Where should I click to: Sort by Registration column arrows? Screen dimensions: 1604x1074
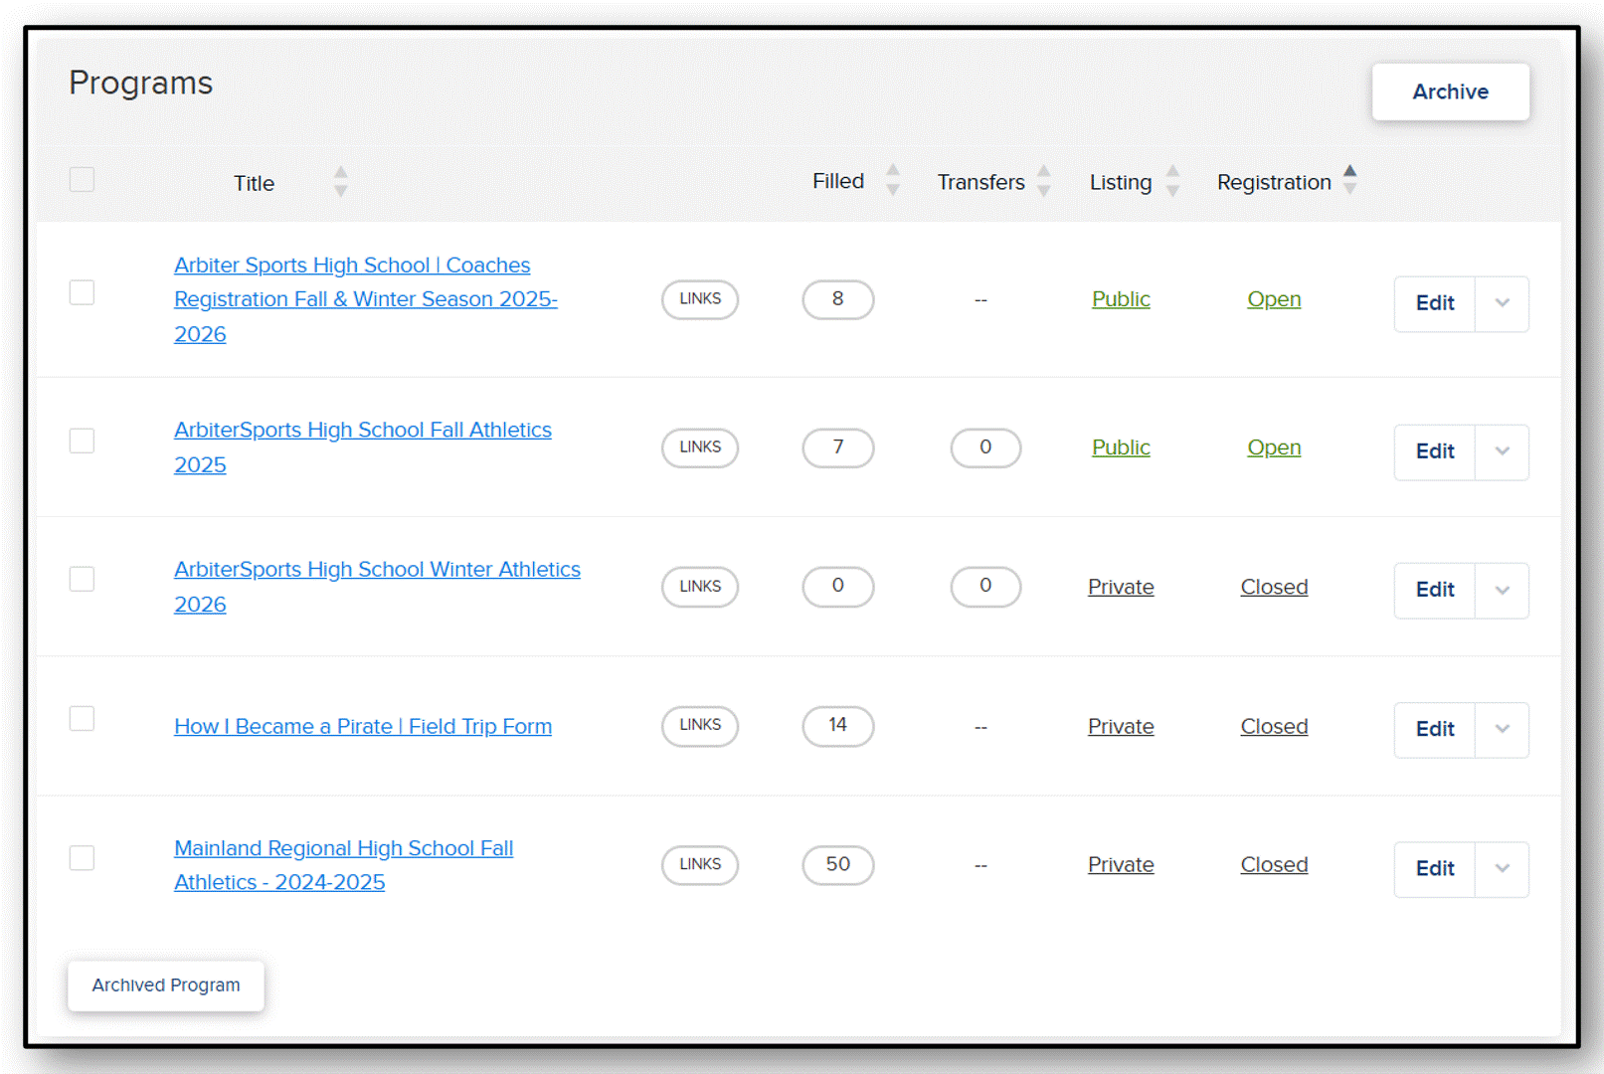tap(1350, 180)
